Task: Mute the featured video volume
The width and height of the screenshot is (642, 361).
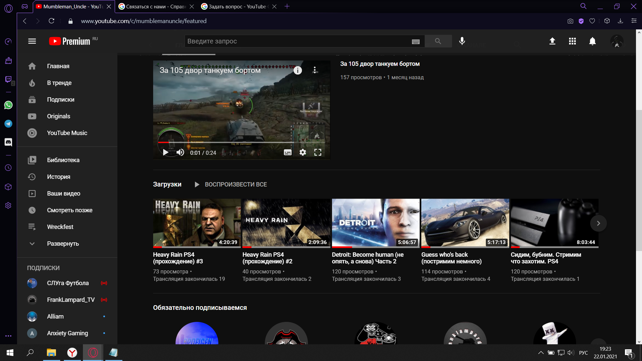Action: point(181,152)
